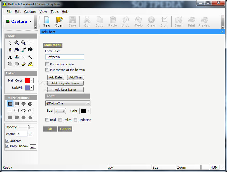Open the font Color dropdown

[x=88, y=111]
